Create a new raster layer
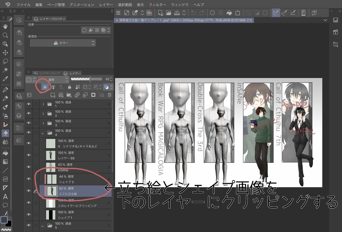 pos(53,95)
